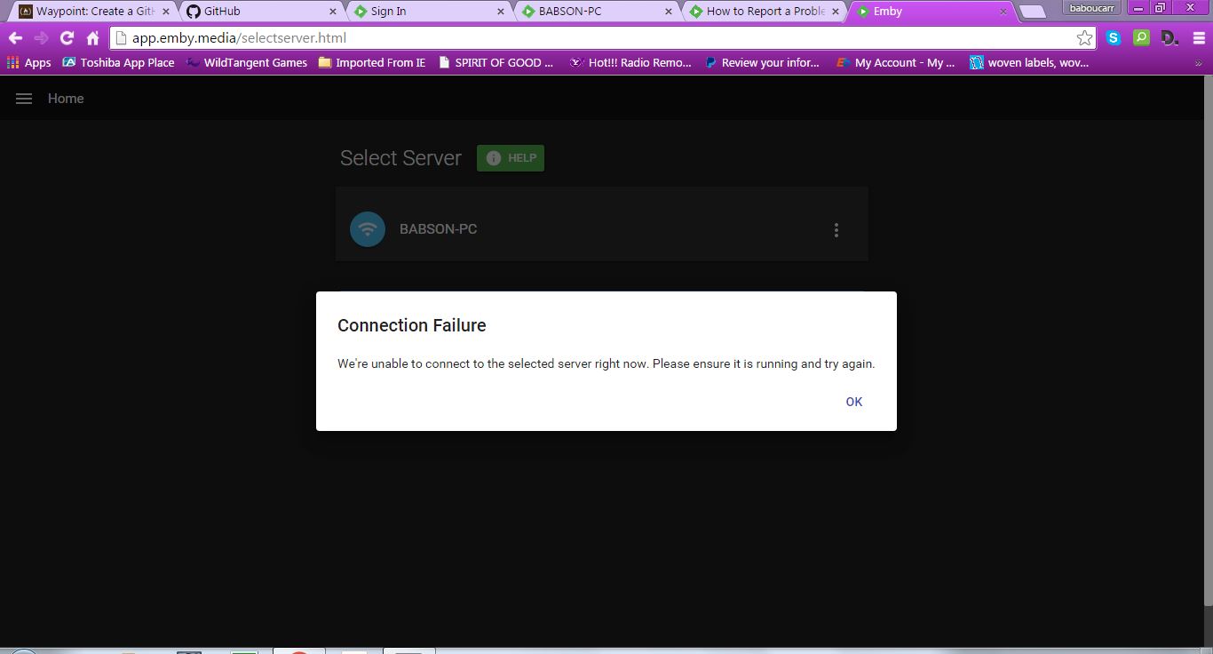Open the woven labels bookmark

pyautogui.click(x=1029, y=63)
